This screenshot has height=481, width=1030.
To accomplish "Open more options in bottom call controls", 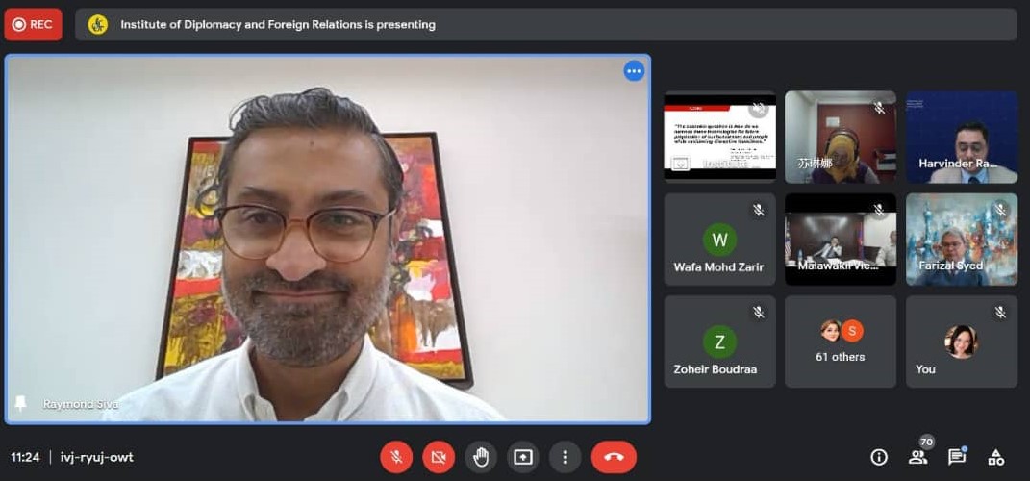I will click(565, 457).
